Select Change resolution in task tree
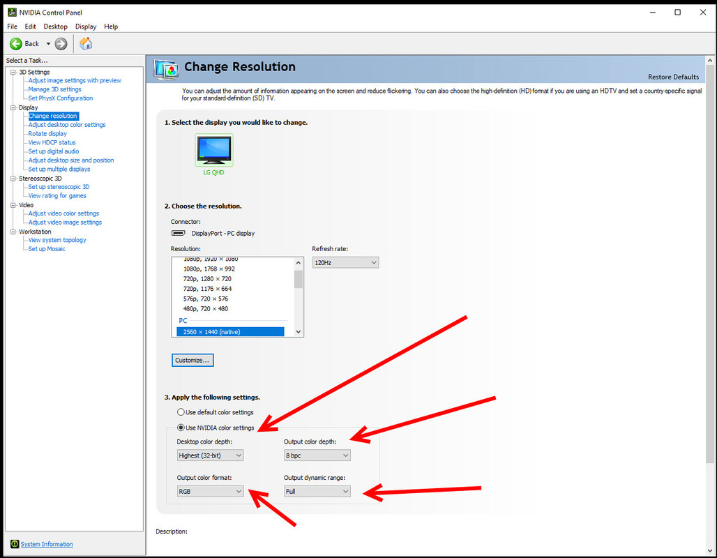The height and width of the screenshot is (558, 717). [x=53, y=116]
